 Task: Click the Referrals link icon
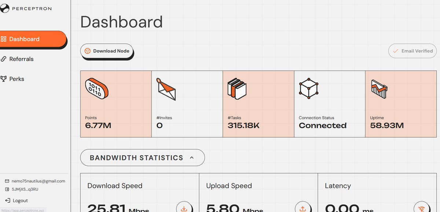(3, 59)
